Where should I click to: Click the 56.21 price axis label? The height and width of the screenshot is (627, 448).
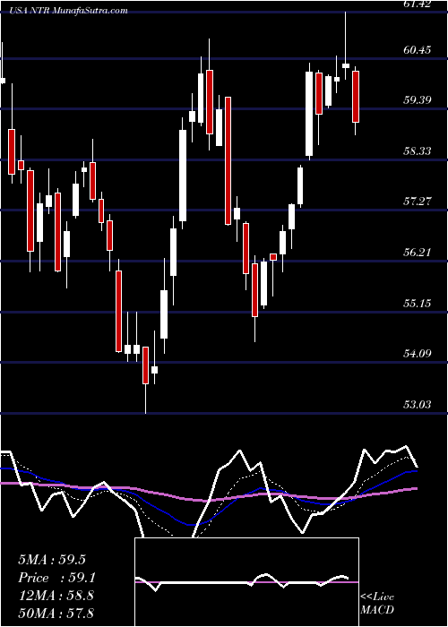418,253
